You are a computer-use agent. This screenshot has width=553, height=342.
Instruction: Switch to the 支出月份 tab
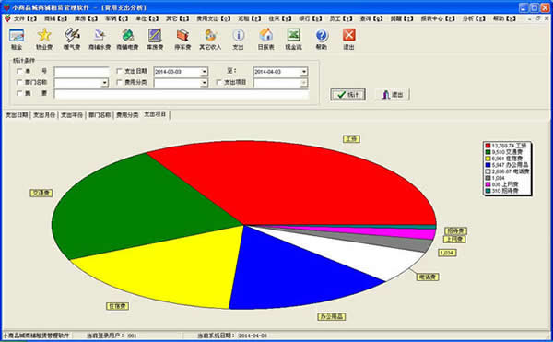click(x=44, y=115)
